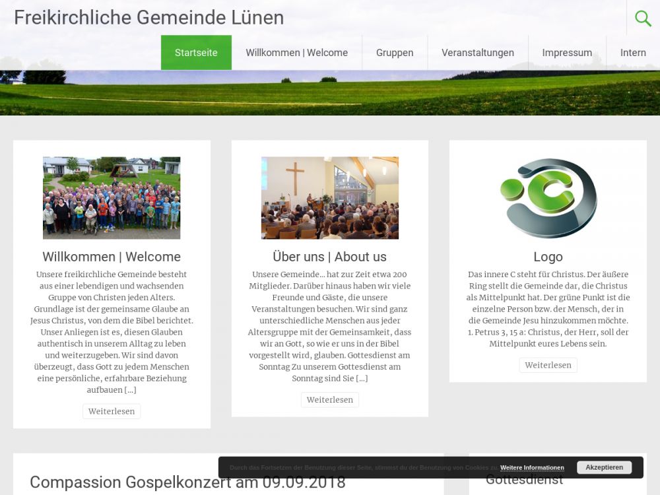The height and width of the screenshot is (495, 660).
Task: Open Weitere Informationen cookie link
Action: pyautogui.click(x=532, y=468)
